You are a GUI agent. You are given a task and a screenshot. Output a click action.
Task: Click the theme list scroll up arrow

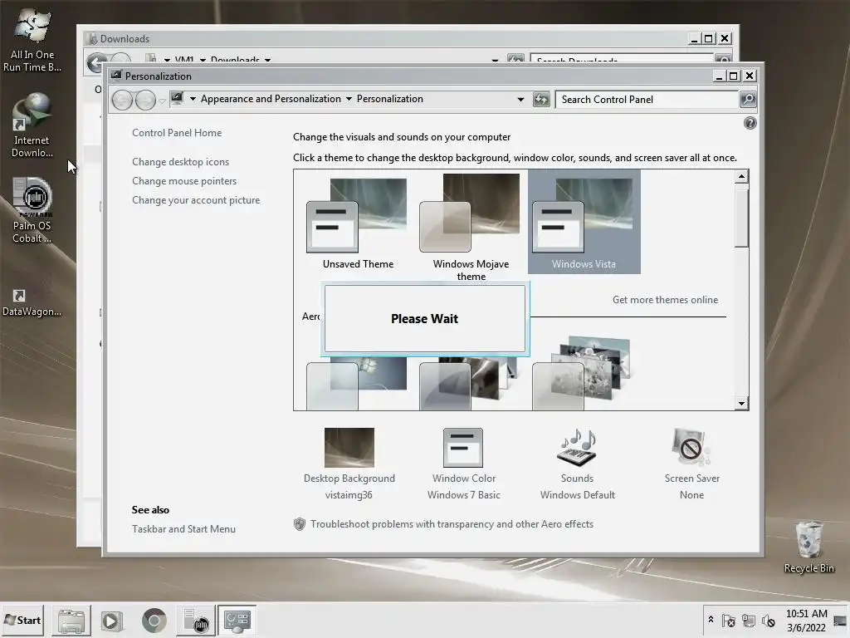click(x=741, y=176)
